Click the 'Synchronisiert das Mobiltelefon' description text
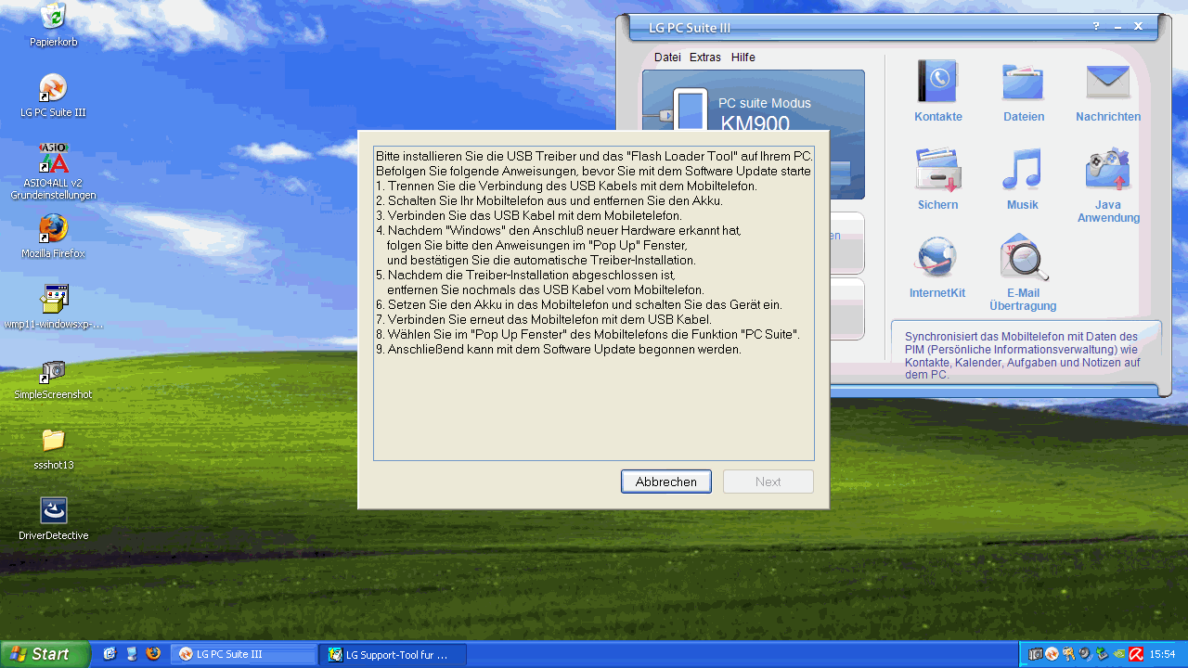Viewport: 1188px width, 668px height. [x=1022, y=355]
